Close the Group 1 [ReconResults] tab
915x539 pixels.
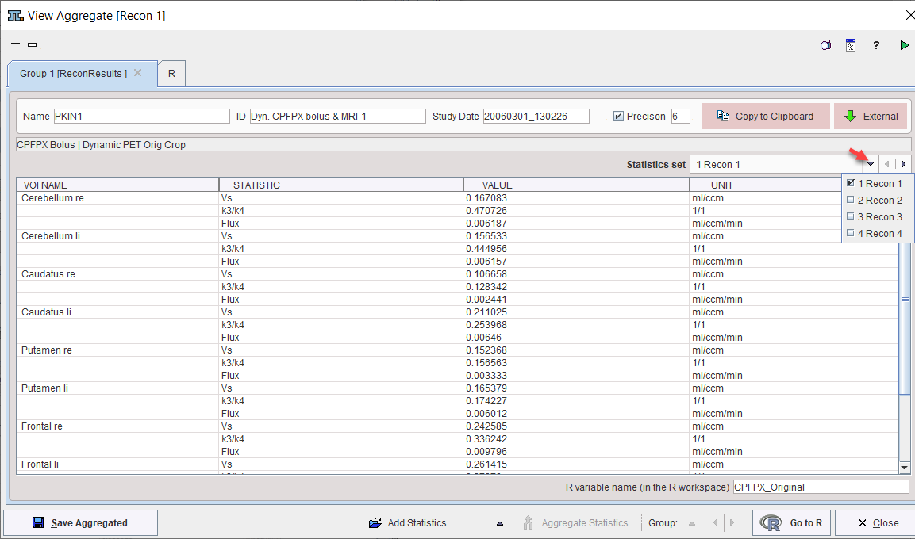[x=138, y=73]
